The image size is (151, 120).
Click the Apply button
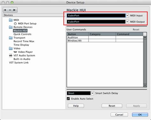(x=136, y=106)
